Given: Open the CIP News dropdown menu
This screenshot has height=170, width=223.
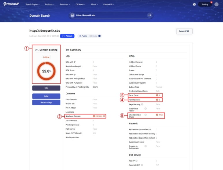Looking at the screenshot, I should point(80,4).
